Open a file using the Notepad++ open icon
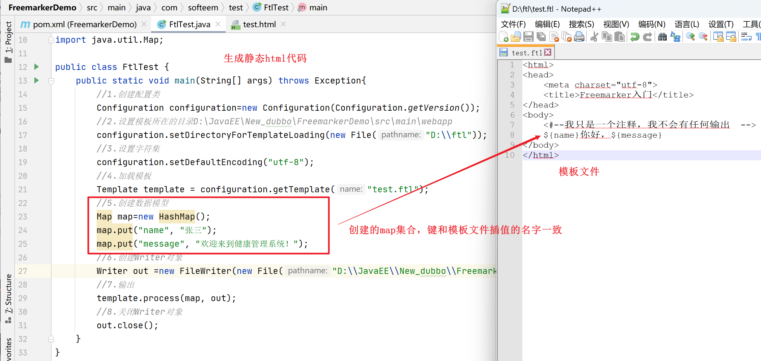The height and width of the screenshot is (361, 761). [516, 37]
